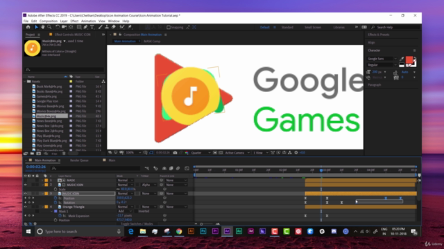Open the Layer menu
444x249 pixels.
click(x=64, y=21)
